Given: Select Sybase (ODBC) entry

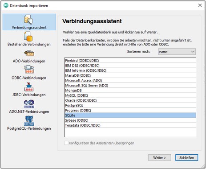Looking at the screenshot, I should click(x=130, y=120).
